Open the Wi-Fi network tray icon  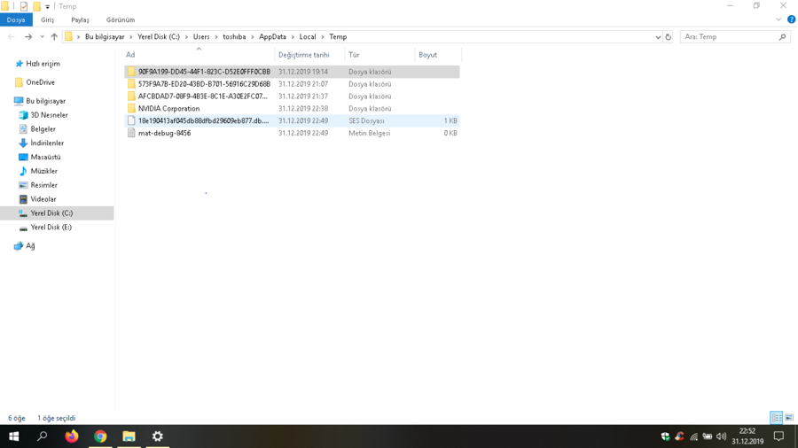coord(693,436)
